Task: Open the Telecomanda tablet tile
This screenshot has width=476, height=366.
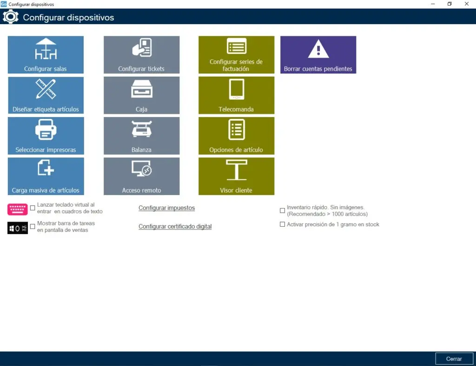Action: pyautogui.click(x=236, y=95)
